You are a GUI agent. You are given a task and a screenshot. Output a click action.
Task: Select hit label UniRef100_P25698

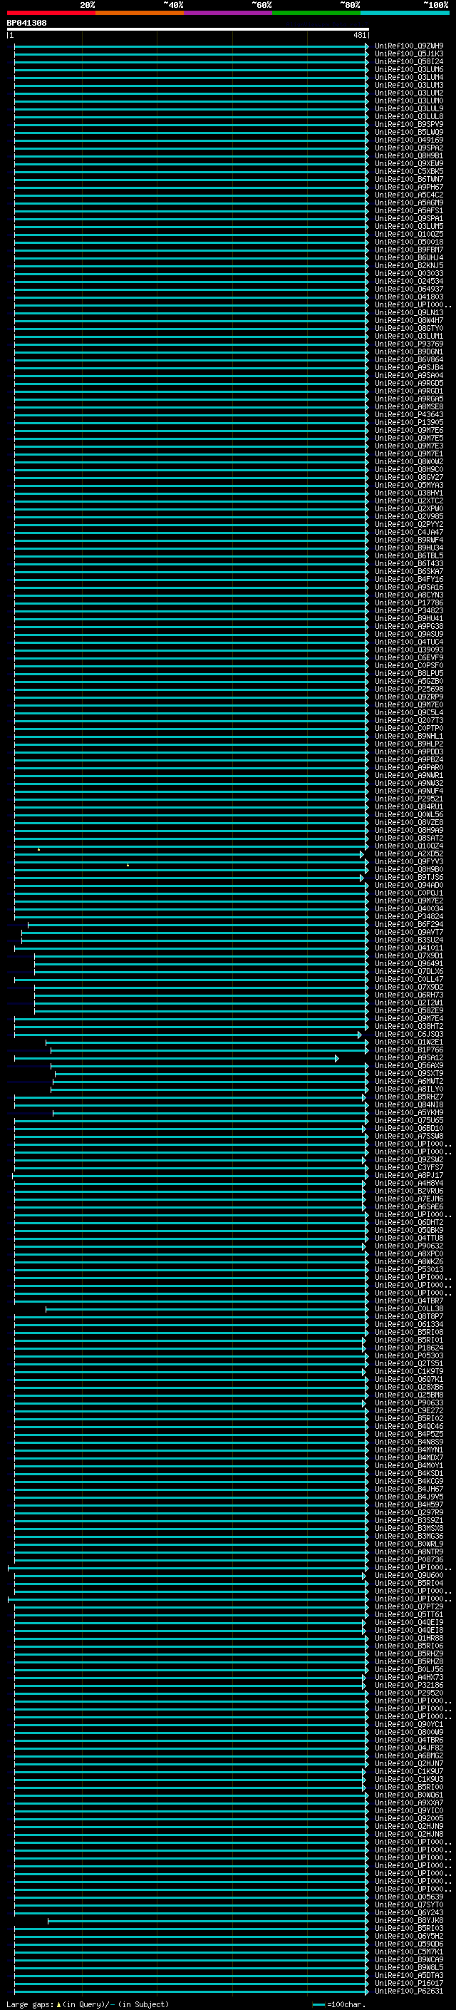(409, 689)
